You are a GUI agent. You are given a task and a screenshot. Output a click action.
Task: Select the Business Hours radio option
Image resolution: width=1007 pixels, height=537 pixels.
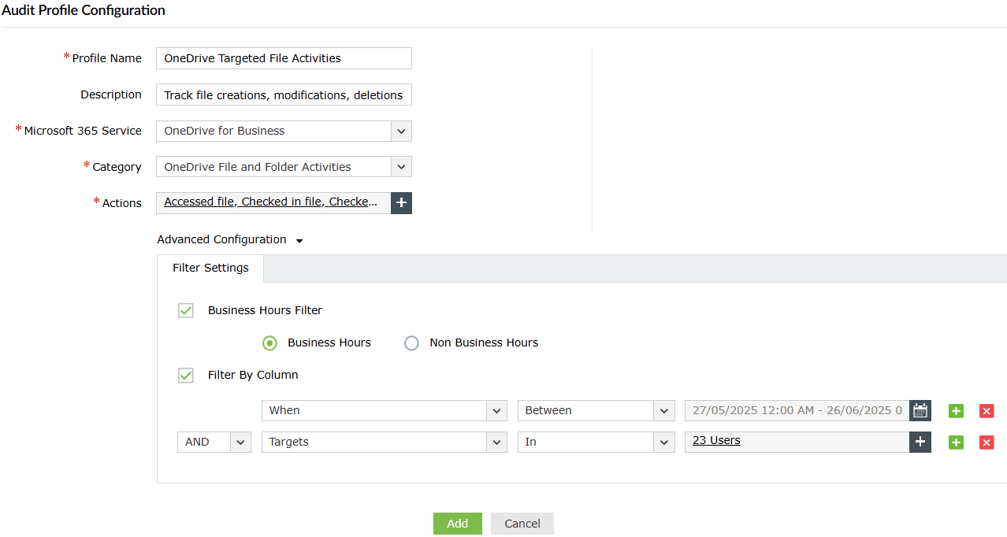(x=269, y=343)
